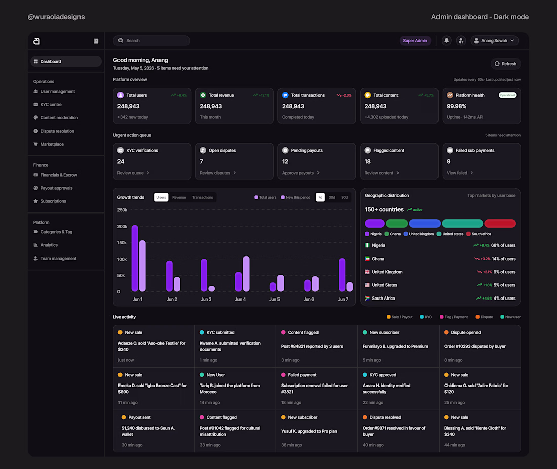Image resolution: width=557 pixels, height=469 pixels.
Task: Click the United Kingdom flag icon
Action: coord(367,272)
